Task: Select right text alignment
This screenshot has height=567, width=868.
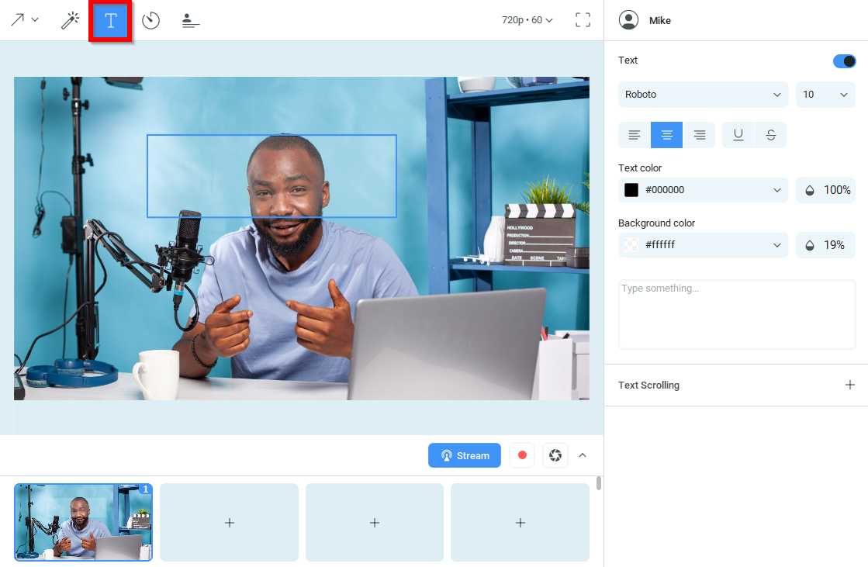Action: pyautogui.click(x=699, y=134)
